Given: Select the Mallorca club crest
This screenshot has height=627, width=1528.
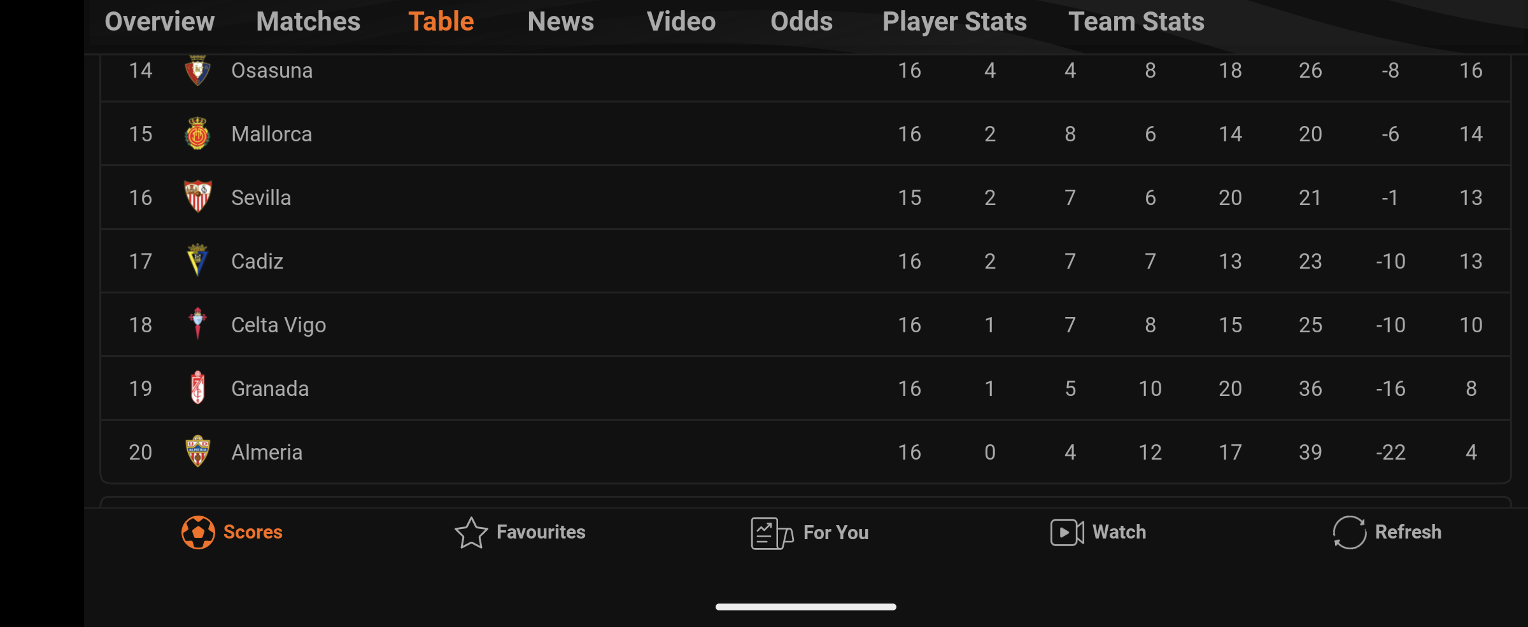Looking at the screenshot, I should [x=197, y=134].
